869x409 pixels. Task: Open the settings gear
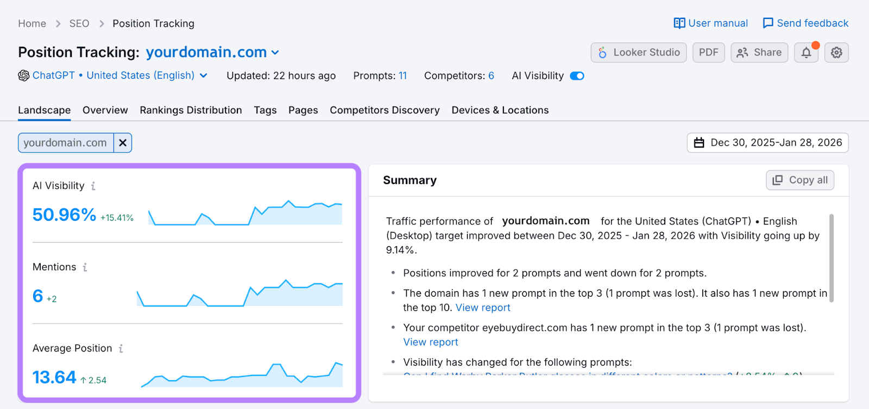point(835,52)
